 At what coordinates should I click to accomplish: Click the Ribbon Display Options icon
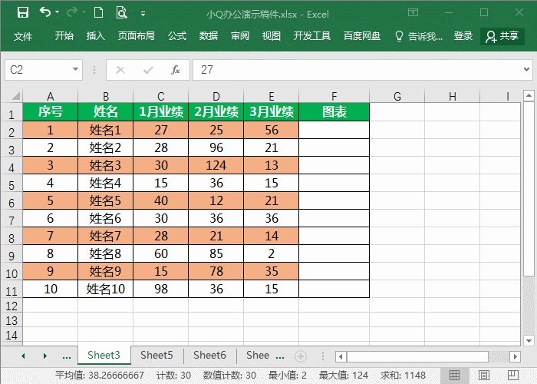(413, 13)
